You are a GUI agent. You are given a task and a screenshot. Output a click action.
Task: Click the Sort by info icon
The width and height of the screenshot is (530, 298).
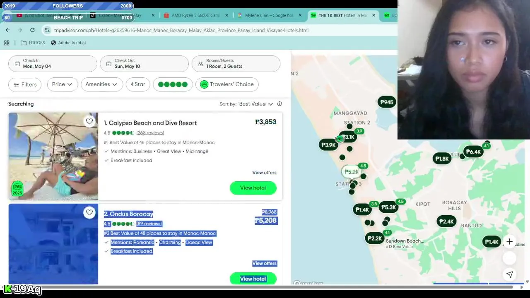pos(279,104)
